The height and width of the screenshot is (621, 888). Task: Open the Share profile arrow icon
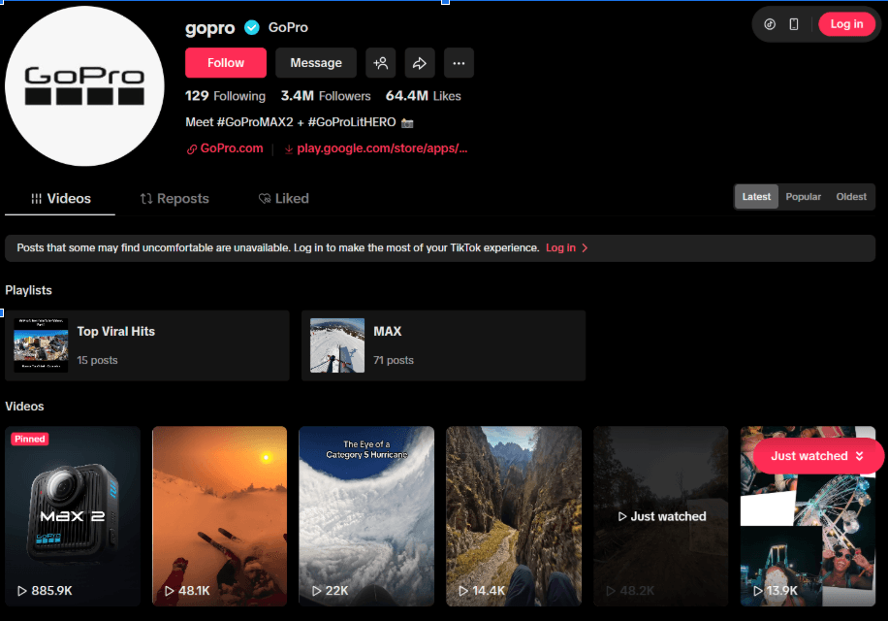pos(419,62)
